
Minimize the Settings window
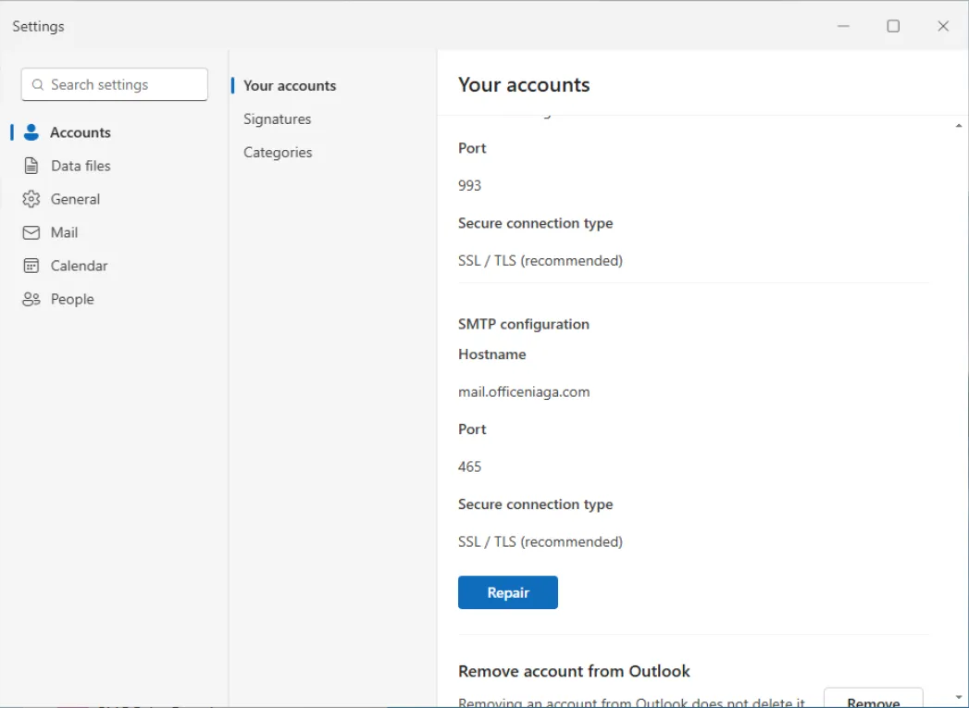pyautogui.click(x=843, y=26)
